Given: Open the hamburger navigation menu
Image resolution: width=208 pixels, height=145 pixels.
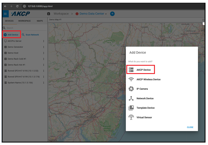Looking at the screenshot, I should click(5, 14).
